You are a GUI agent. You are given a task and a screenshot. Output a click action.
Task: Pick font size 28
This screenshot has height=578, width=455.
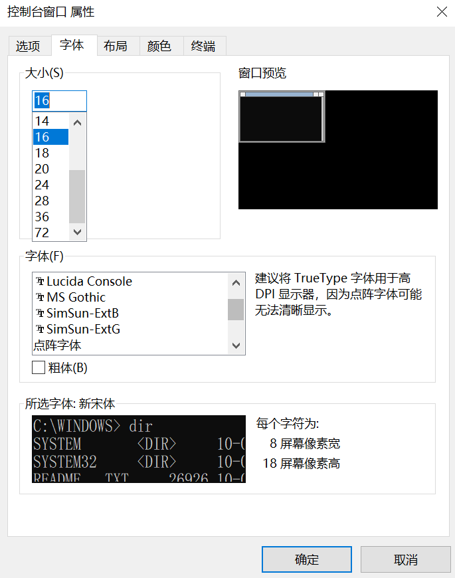tap(50, 201)
